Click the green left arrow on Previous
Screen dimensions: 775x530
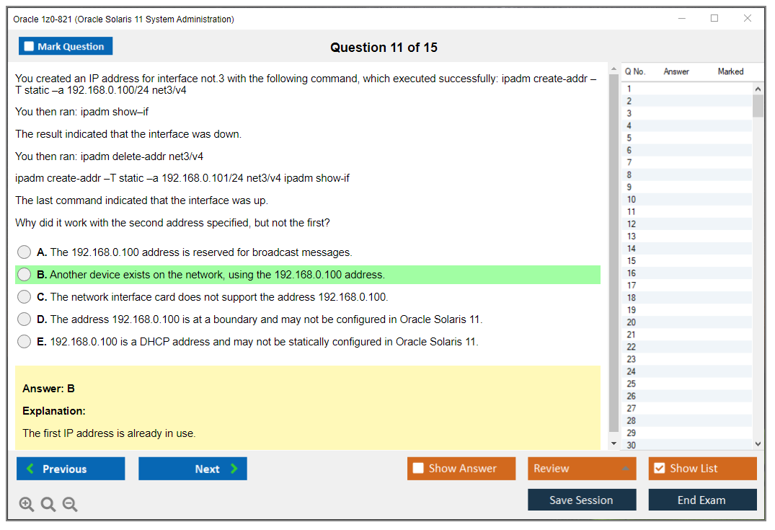tap(30, 469)
